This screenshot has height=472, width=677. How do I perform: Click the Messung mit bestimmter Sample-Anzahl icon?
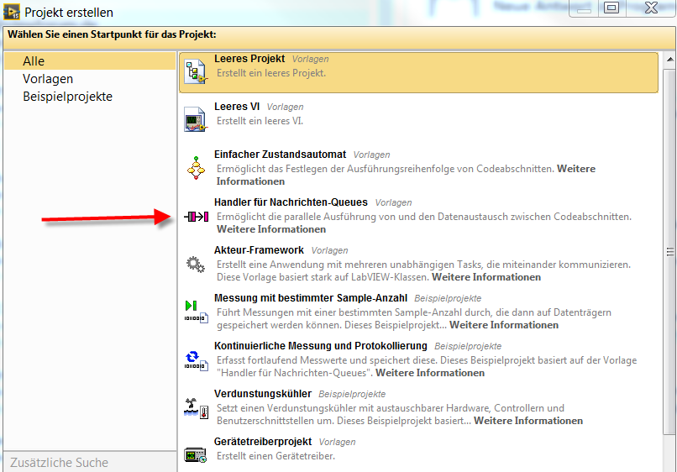point(197,312)
